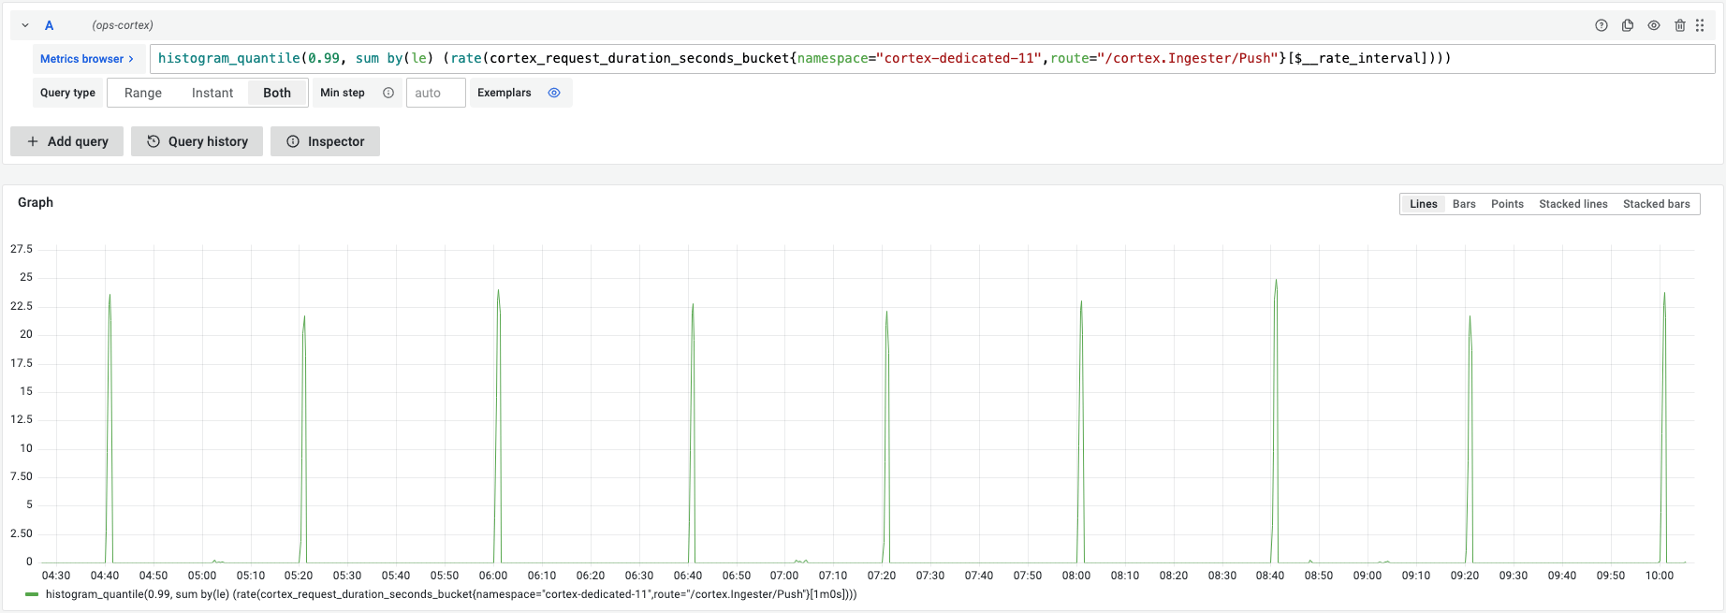This screenshot has height=613, width=1726.
Task: Click the green legend series color swatch
Action: [x=32, y=594]
